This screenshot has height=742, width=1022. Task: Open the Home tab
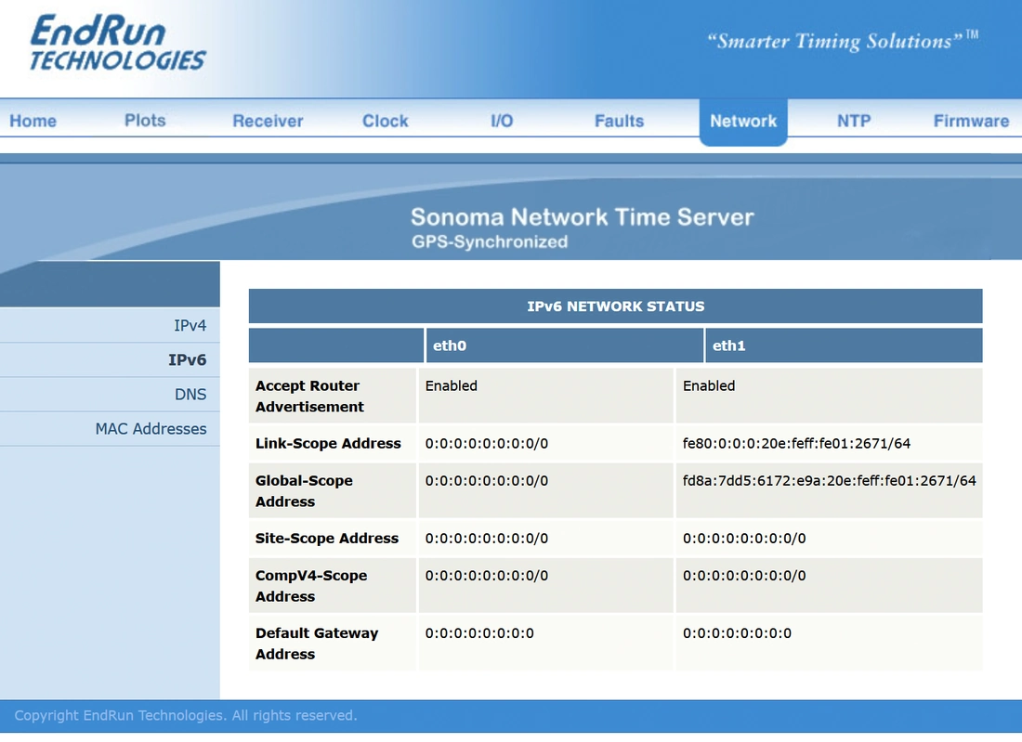pos(33,121)
